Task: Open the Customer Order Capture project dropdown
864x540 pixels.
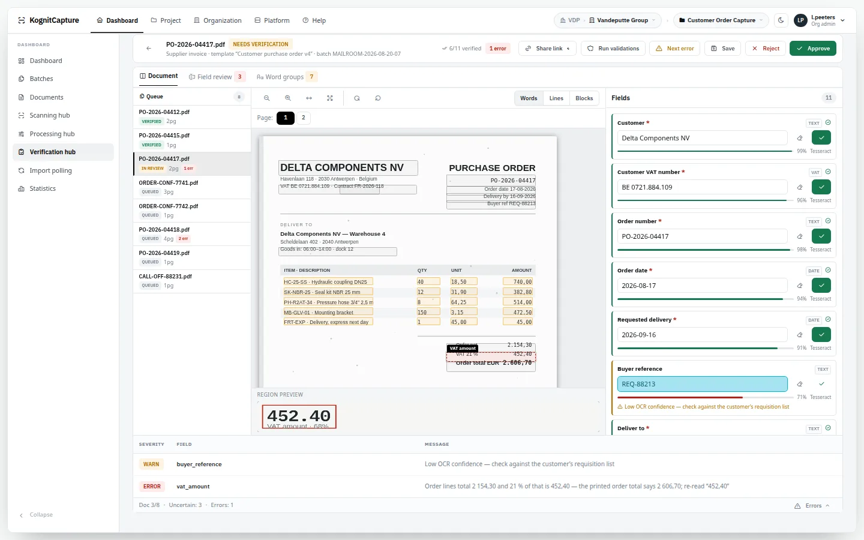Action: tap(721, 20)
